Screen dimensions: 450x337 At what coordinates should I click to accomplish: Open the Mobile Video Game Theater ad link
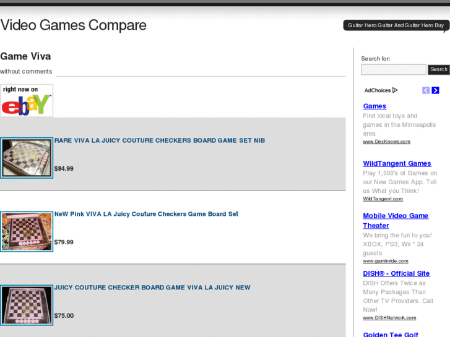[396, 221]
